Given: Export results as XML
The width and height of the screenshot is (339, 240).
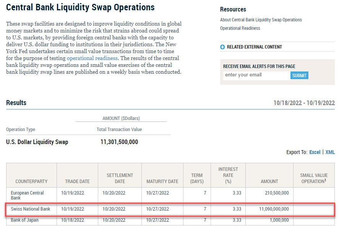Looking at the screenshot, I should 330,152.
